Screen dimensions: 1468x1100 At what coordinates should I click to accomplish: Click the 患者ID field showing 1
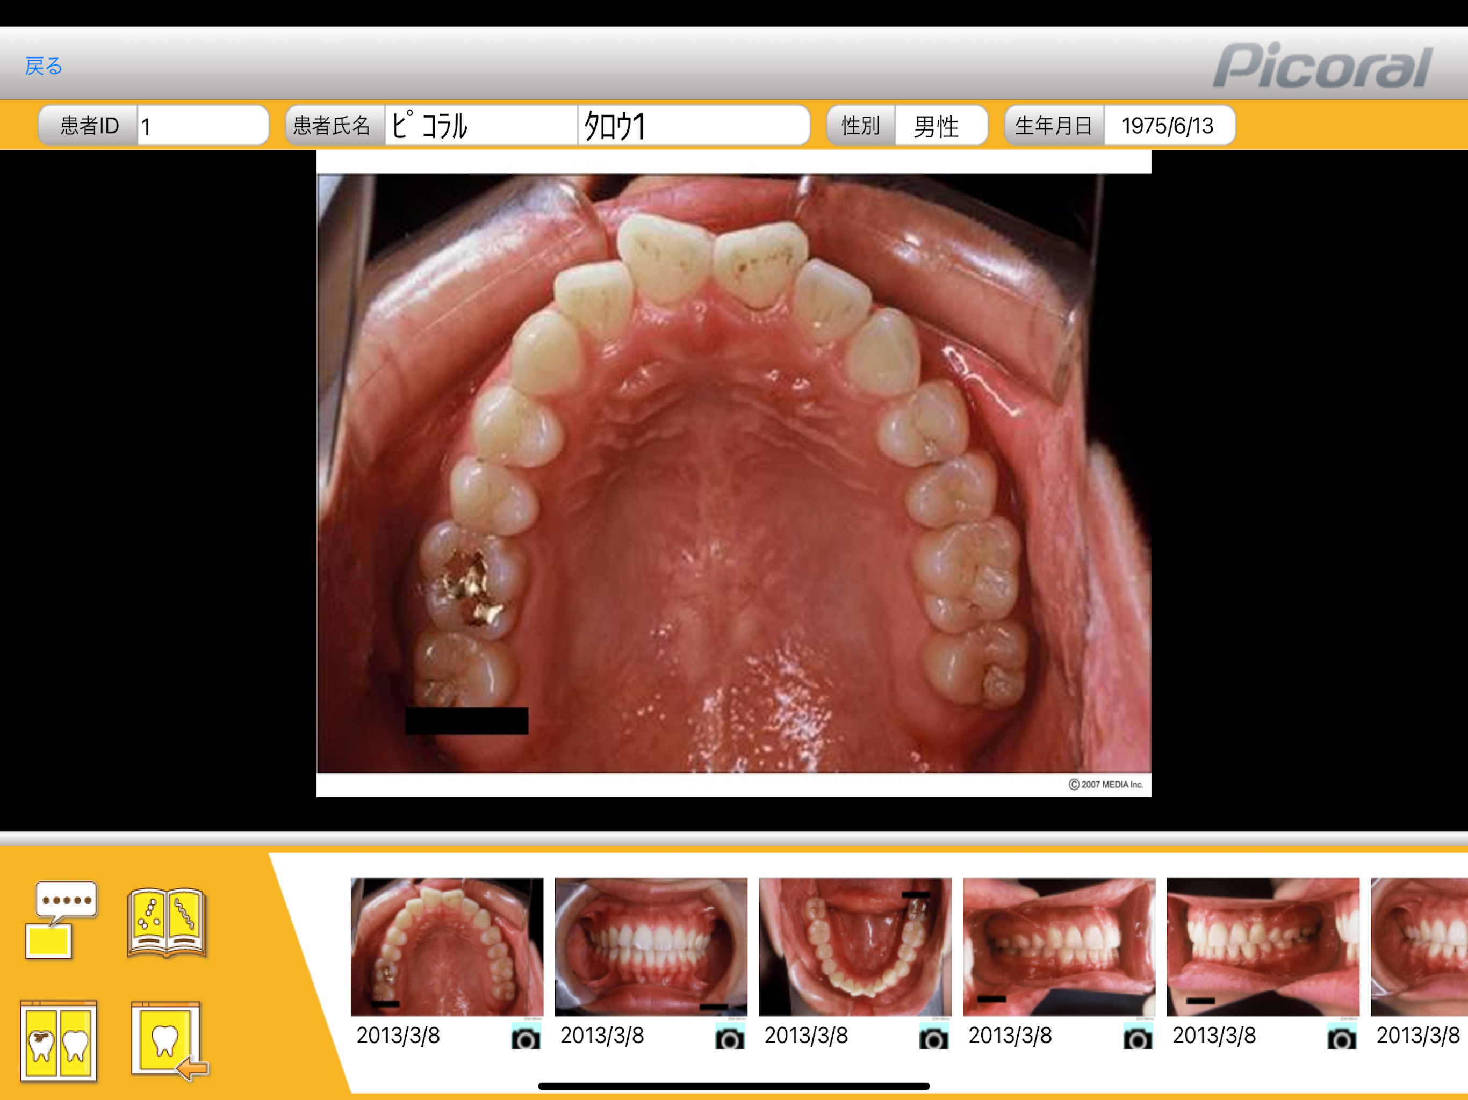pos(203,125)
